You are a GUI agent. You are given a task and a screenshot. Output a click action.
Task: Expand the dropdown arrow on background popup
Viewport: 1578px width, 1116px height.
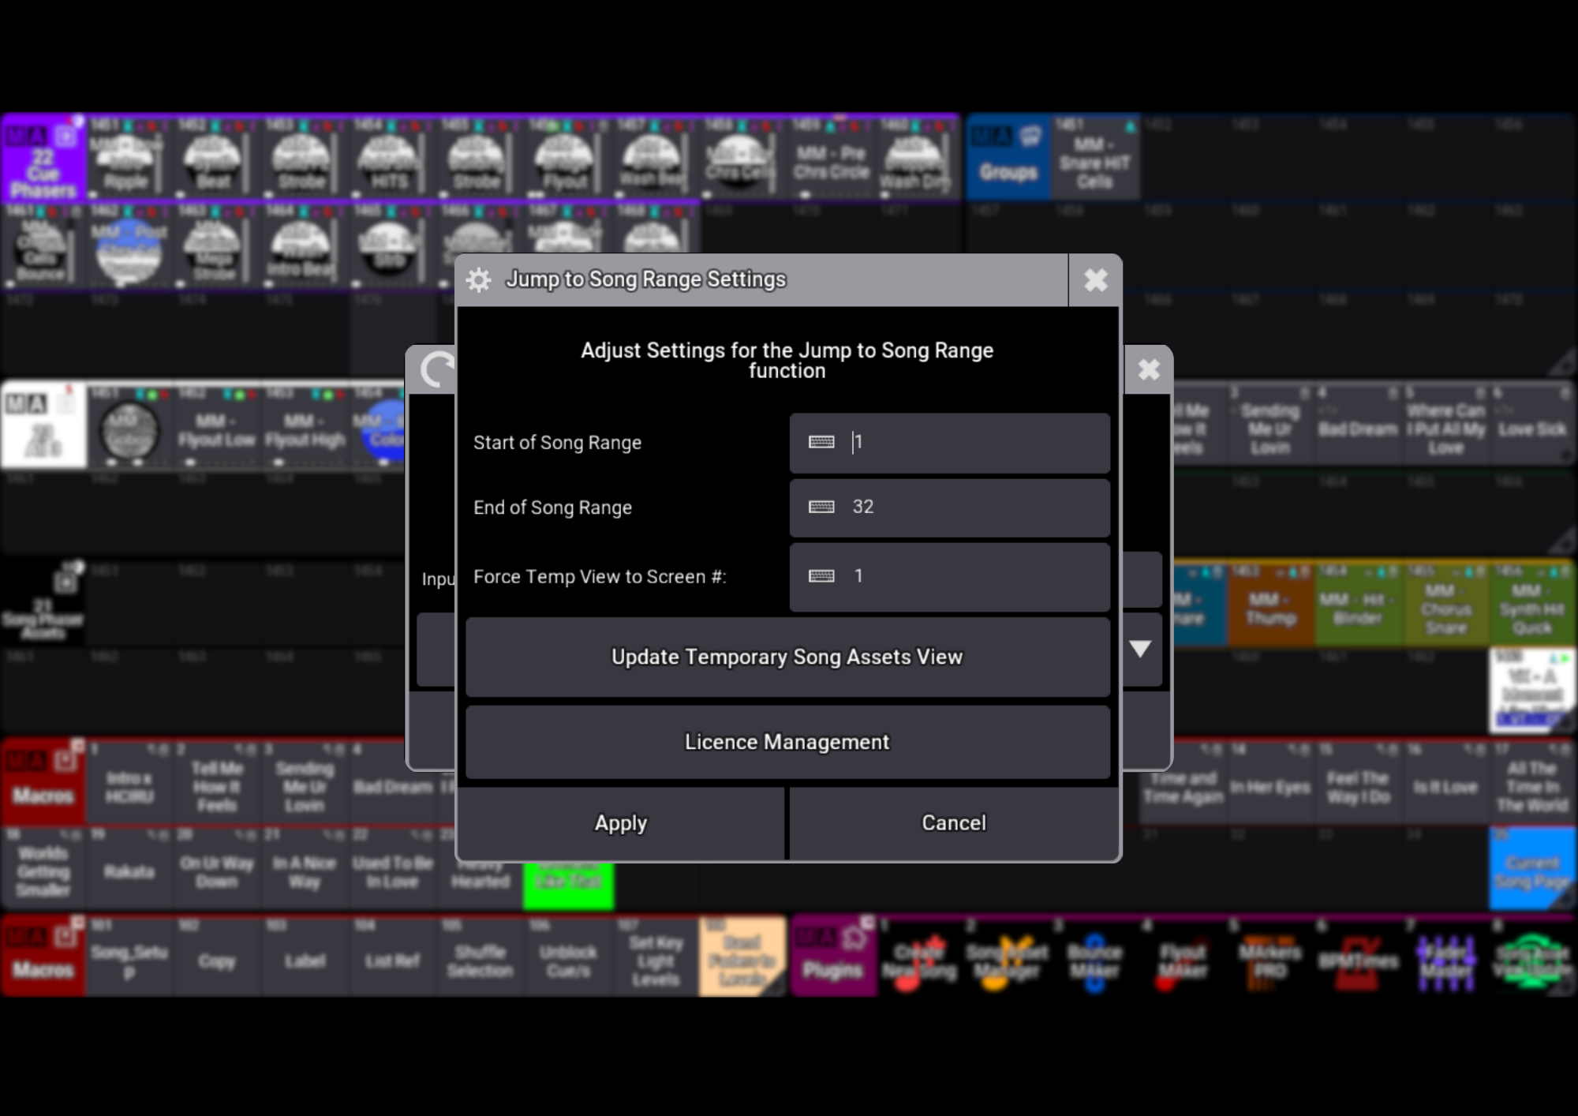point(1140,649)
